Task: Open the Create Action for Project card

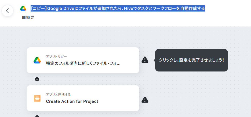Action: click(x=83, y=98)
